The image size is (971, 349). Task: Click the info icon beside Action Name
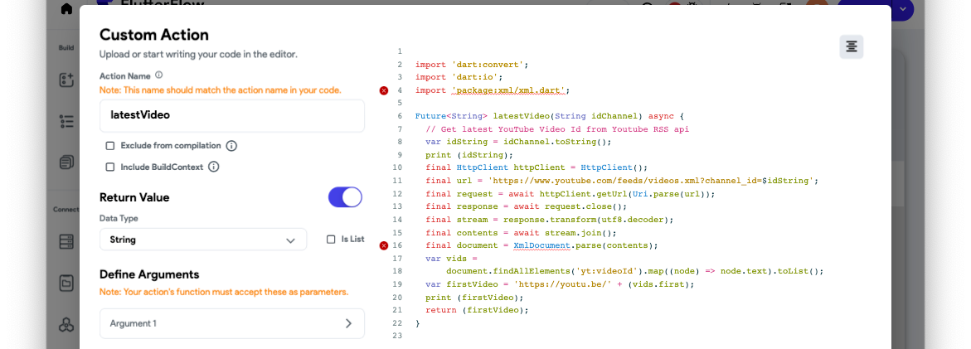[x=158, y=75]
